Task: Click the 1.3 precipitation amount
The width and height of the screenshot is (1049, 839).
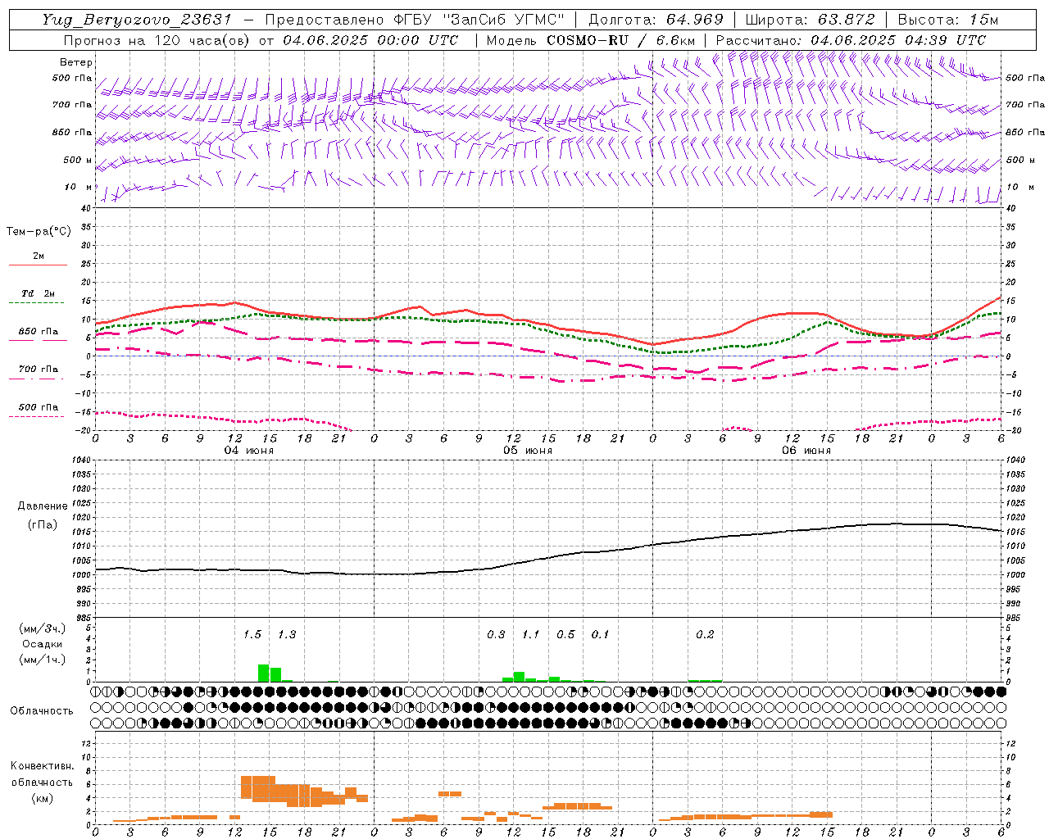Action: [x=287, y=635]
